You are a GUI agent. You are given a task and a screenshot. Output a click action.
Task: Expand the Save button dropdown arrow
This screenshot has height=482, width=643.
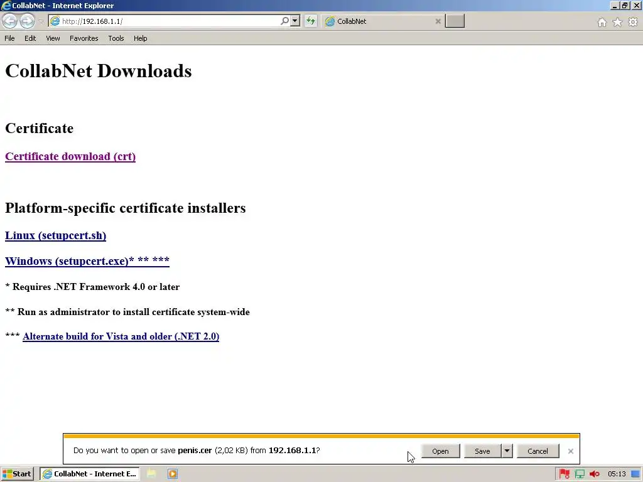(507, 451)
